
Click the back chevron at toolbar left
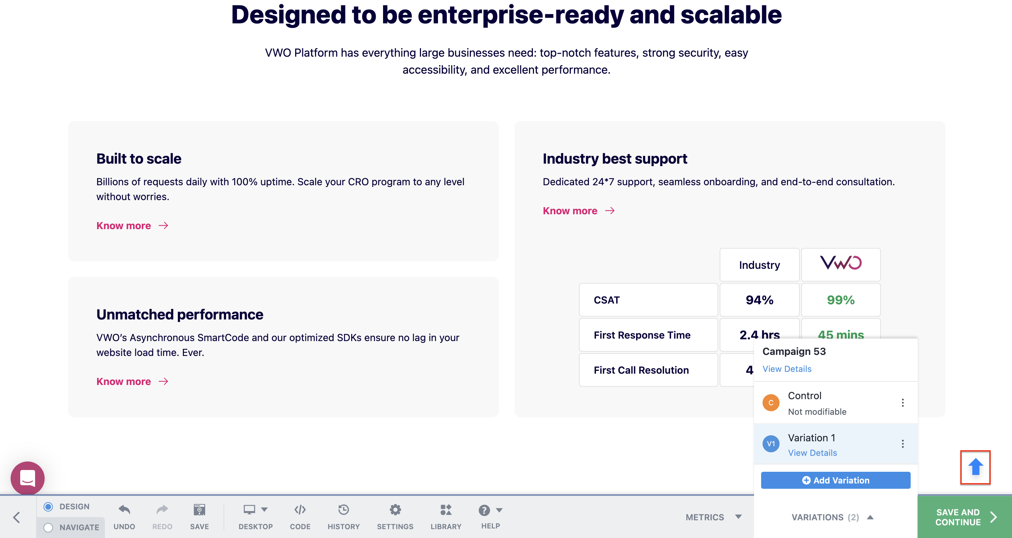coord(17,517)
